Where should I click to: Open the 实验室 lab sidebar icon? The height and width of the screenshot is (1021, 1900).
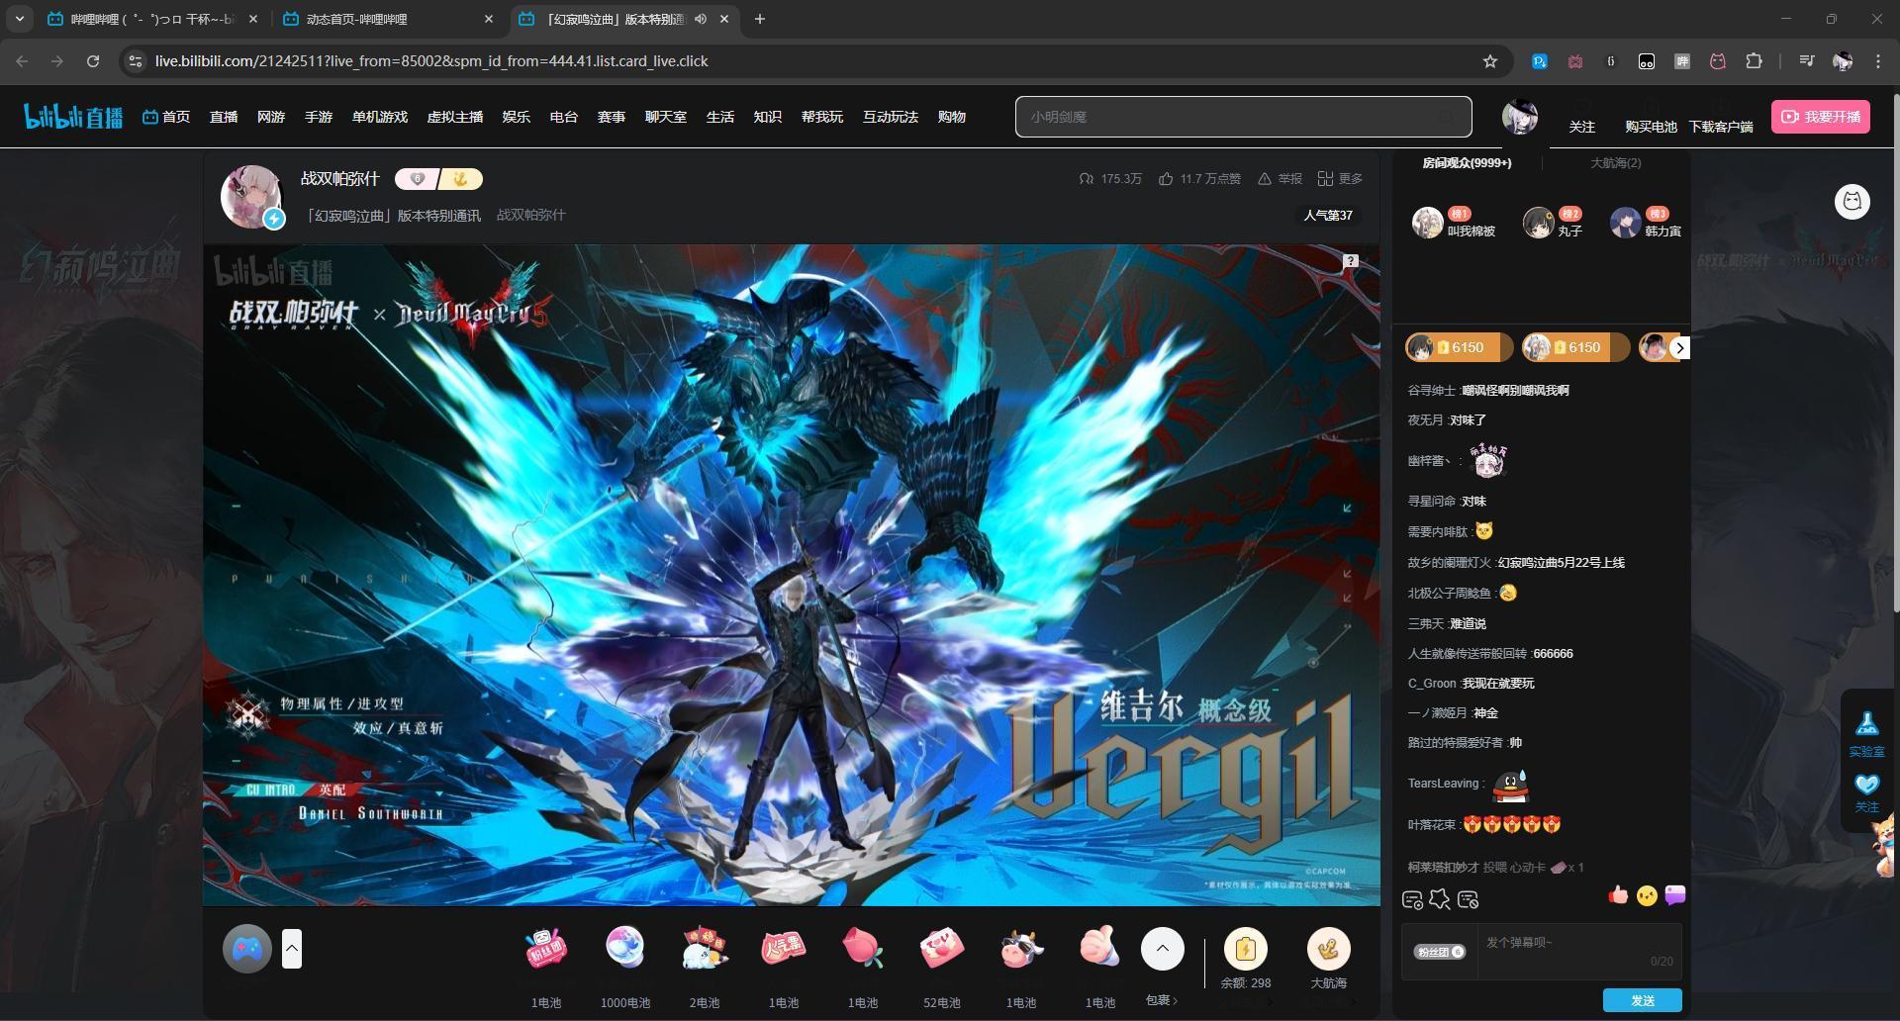click(1867, 733)
